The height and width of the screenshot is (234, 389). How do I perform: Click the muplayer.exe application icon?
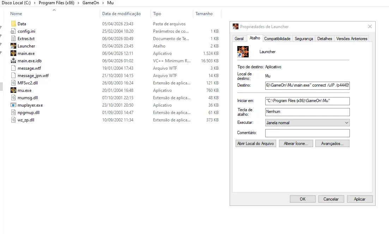click(13, 105)
